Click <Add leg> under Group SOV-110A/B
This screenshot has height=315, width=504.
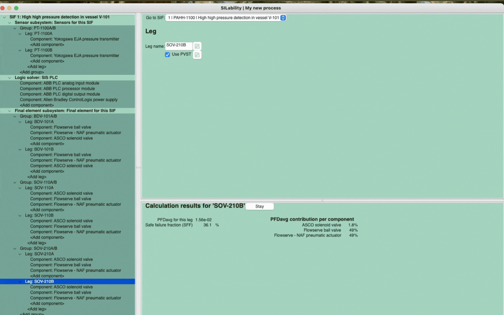[x=37, y=243]
